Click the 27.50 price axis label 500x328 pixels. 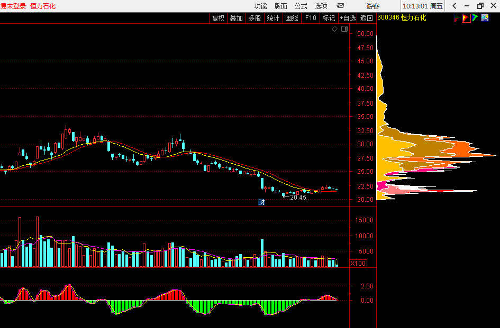tap(365, 158)
